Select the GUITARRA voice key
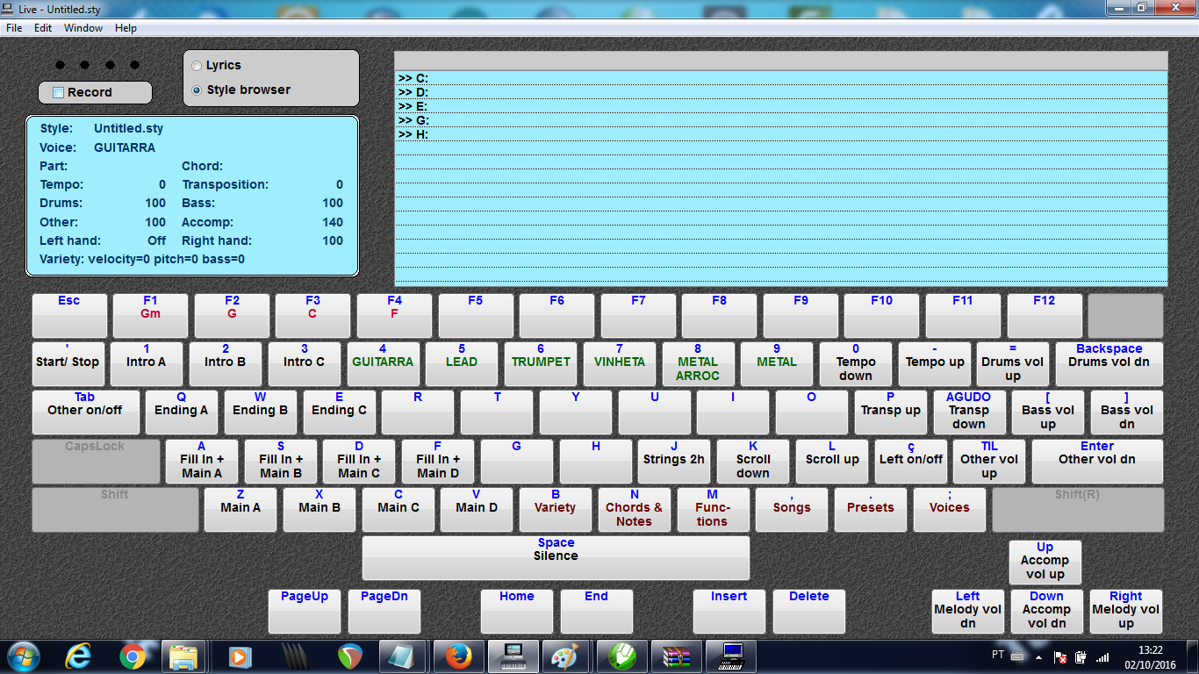The height and width of the screenshot is (674, 1199). tap(383, 364)
